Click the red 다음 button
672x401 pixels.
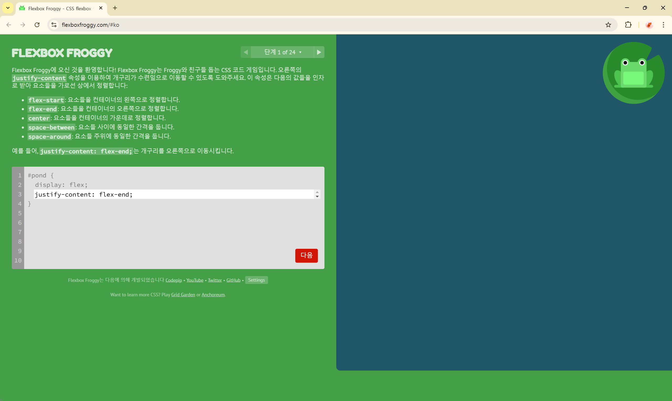(x=306, y=255)
